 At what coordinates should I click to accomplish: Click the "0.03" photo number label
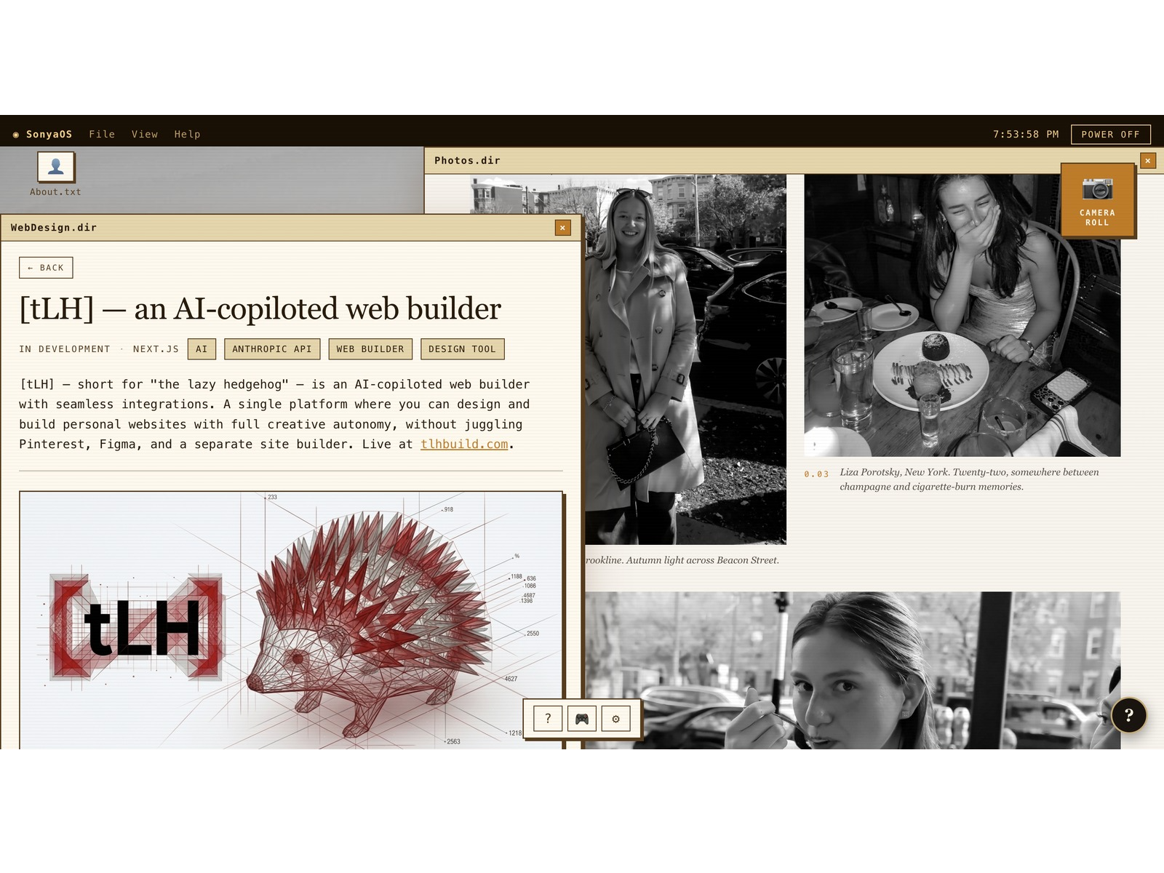[x=816, y=474]
